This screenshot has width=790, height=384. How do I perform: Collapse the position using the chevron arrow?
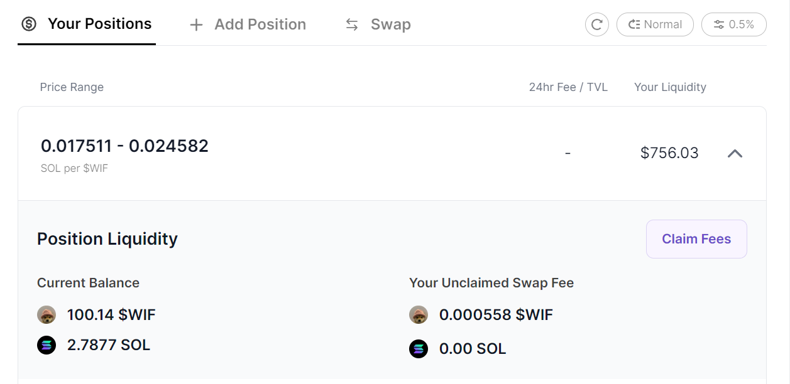[735, 153]
